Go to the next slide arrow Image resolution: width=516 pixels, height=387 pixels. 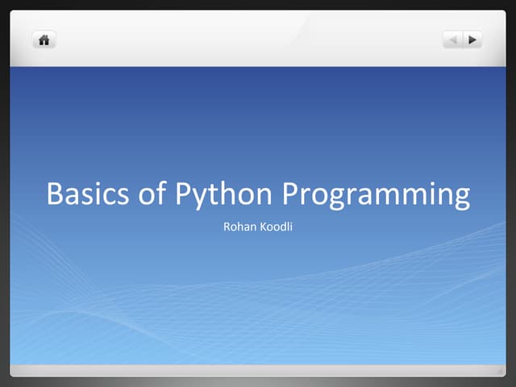[473, 39]
